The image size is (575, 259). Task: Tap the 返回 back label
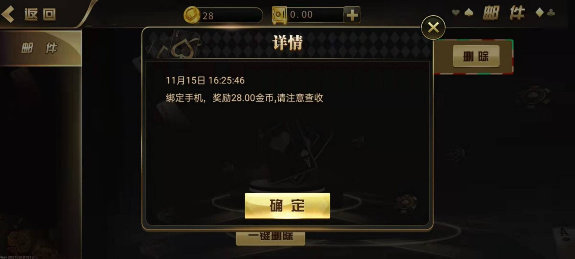click(x=40, y=14)
